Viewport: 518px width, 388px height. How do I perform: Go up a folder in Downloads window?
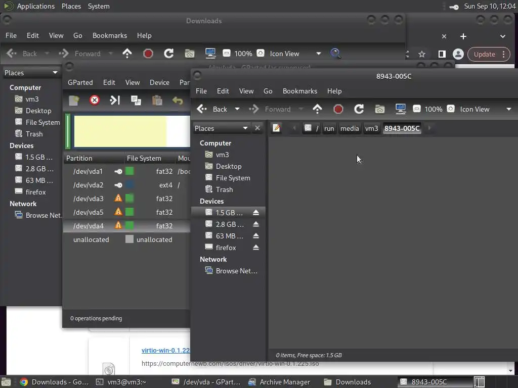pyautogui.click(x=127, y=53)
